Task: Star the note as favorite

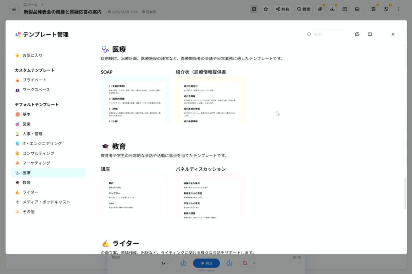Action: [x=266, y=9]
